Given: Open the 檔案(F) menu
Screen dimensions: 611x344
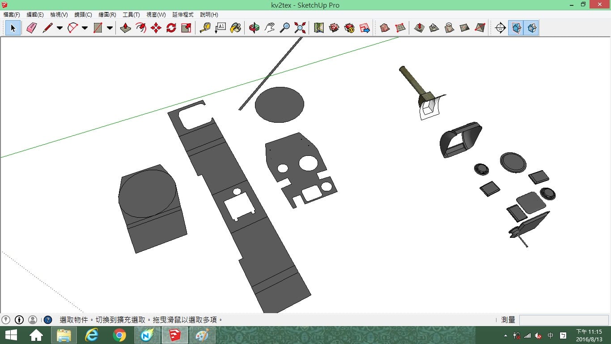Looking at the screenshot, I should [x=12, y=15].
